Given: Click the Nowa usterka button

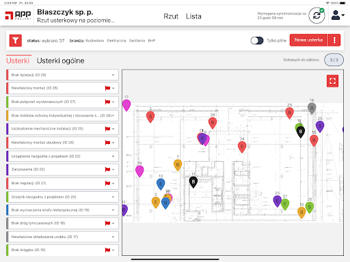Looking at the screenshot, I should 308,40.
